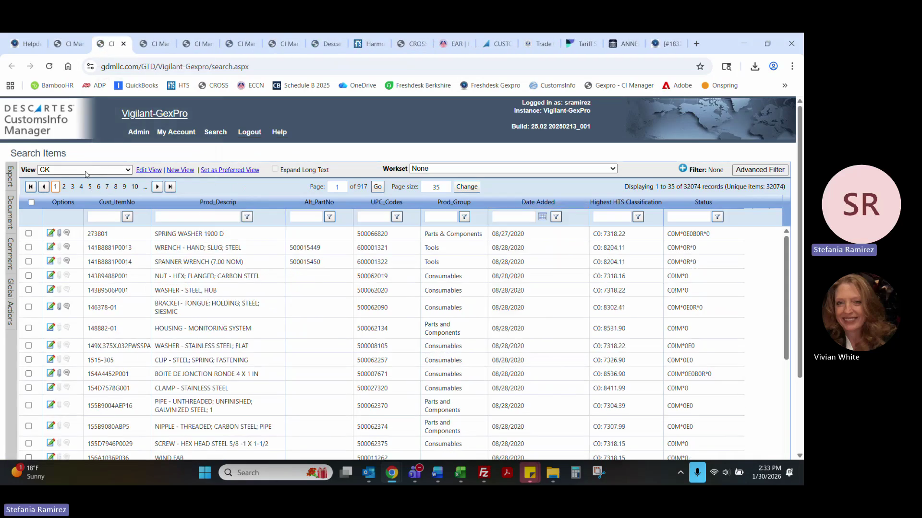Click the blue plus icon beside Filter

pyautogui.click(x=682, y=168)
